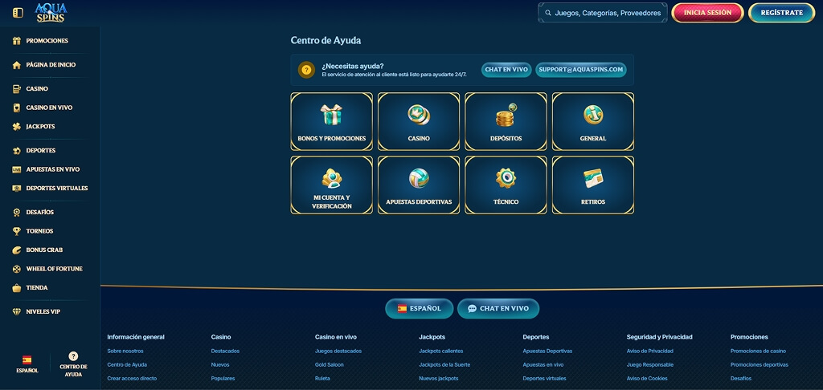Toggle the sidebar collapse icon
This screenshot has height=390, width=823.
pyautogui.click(x=18, y=13)
